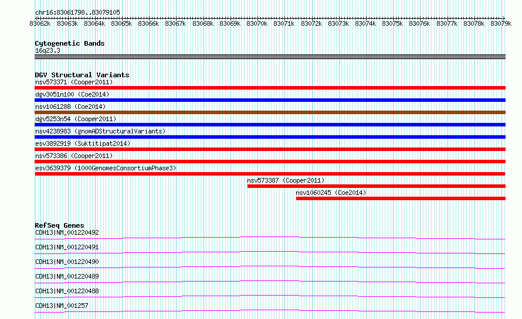The height and width of the screenshot is (319, 522).
Task: Click the blue bar under dgv3051n100
Action: tap(270, 100)
